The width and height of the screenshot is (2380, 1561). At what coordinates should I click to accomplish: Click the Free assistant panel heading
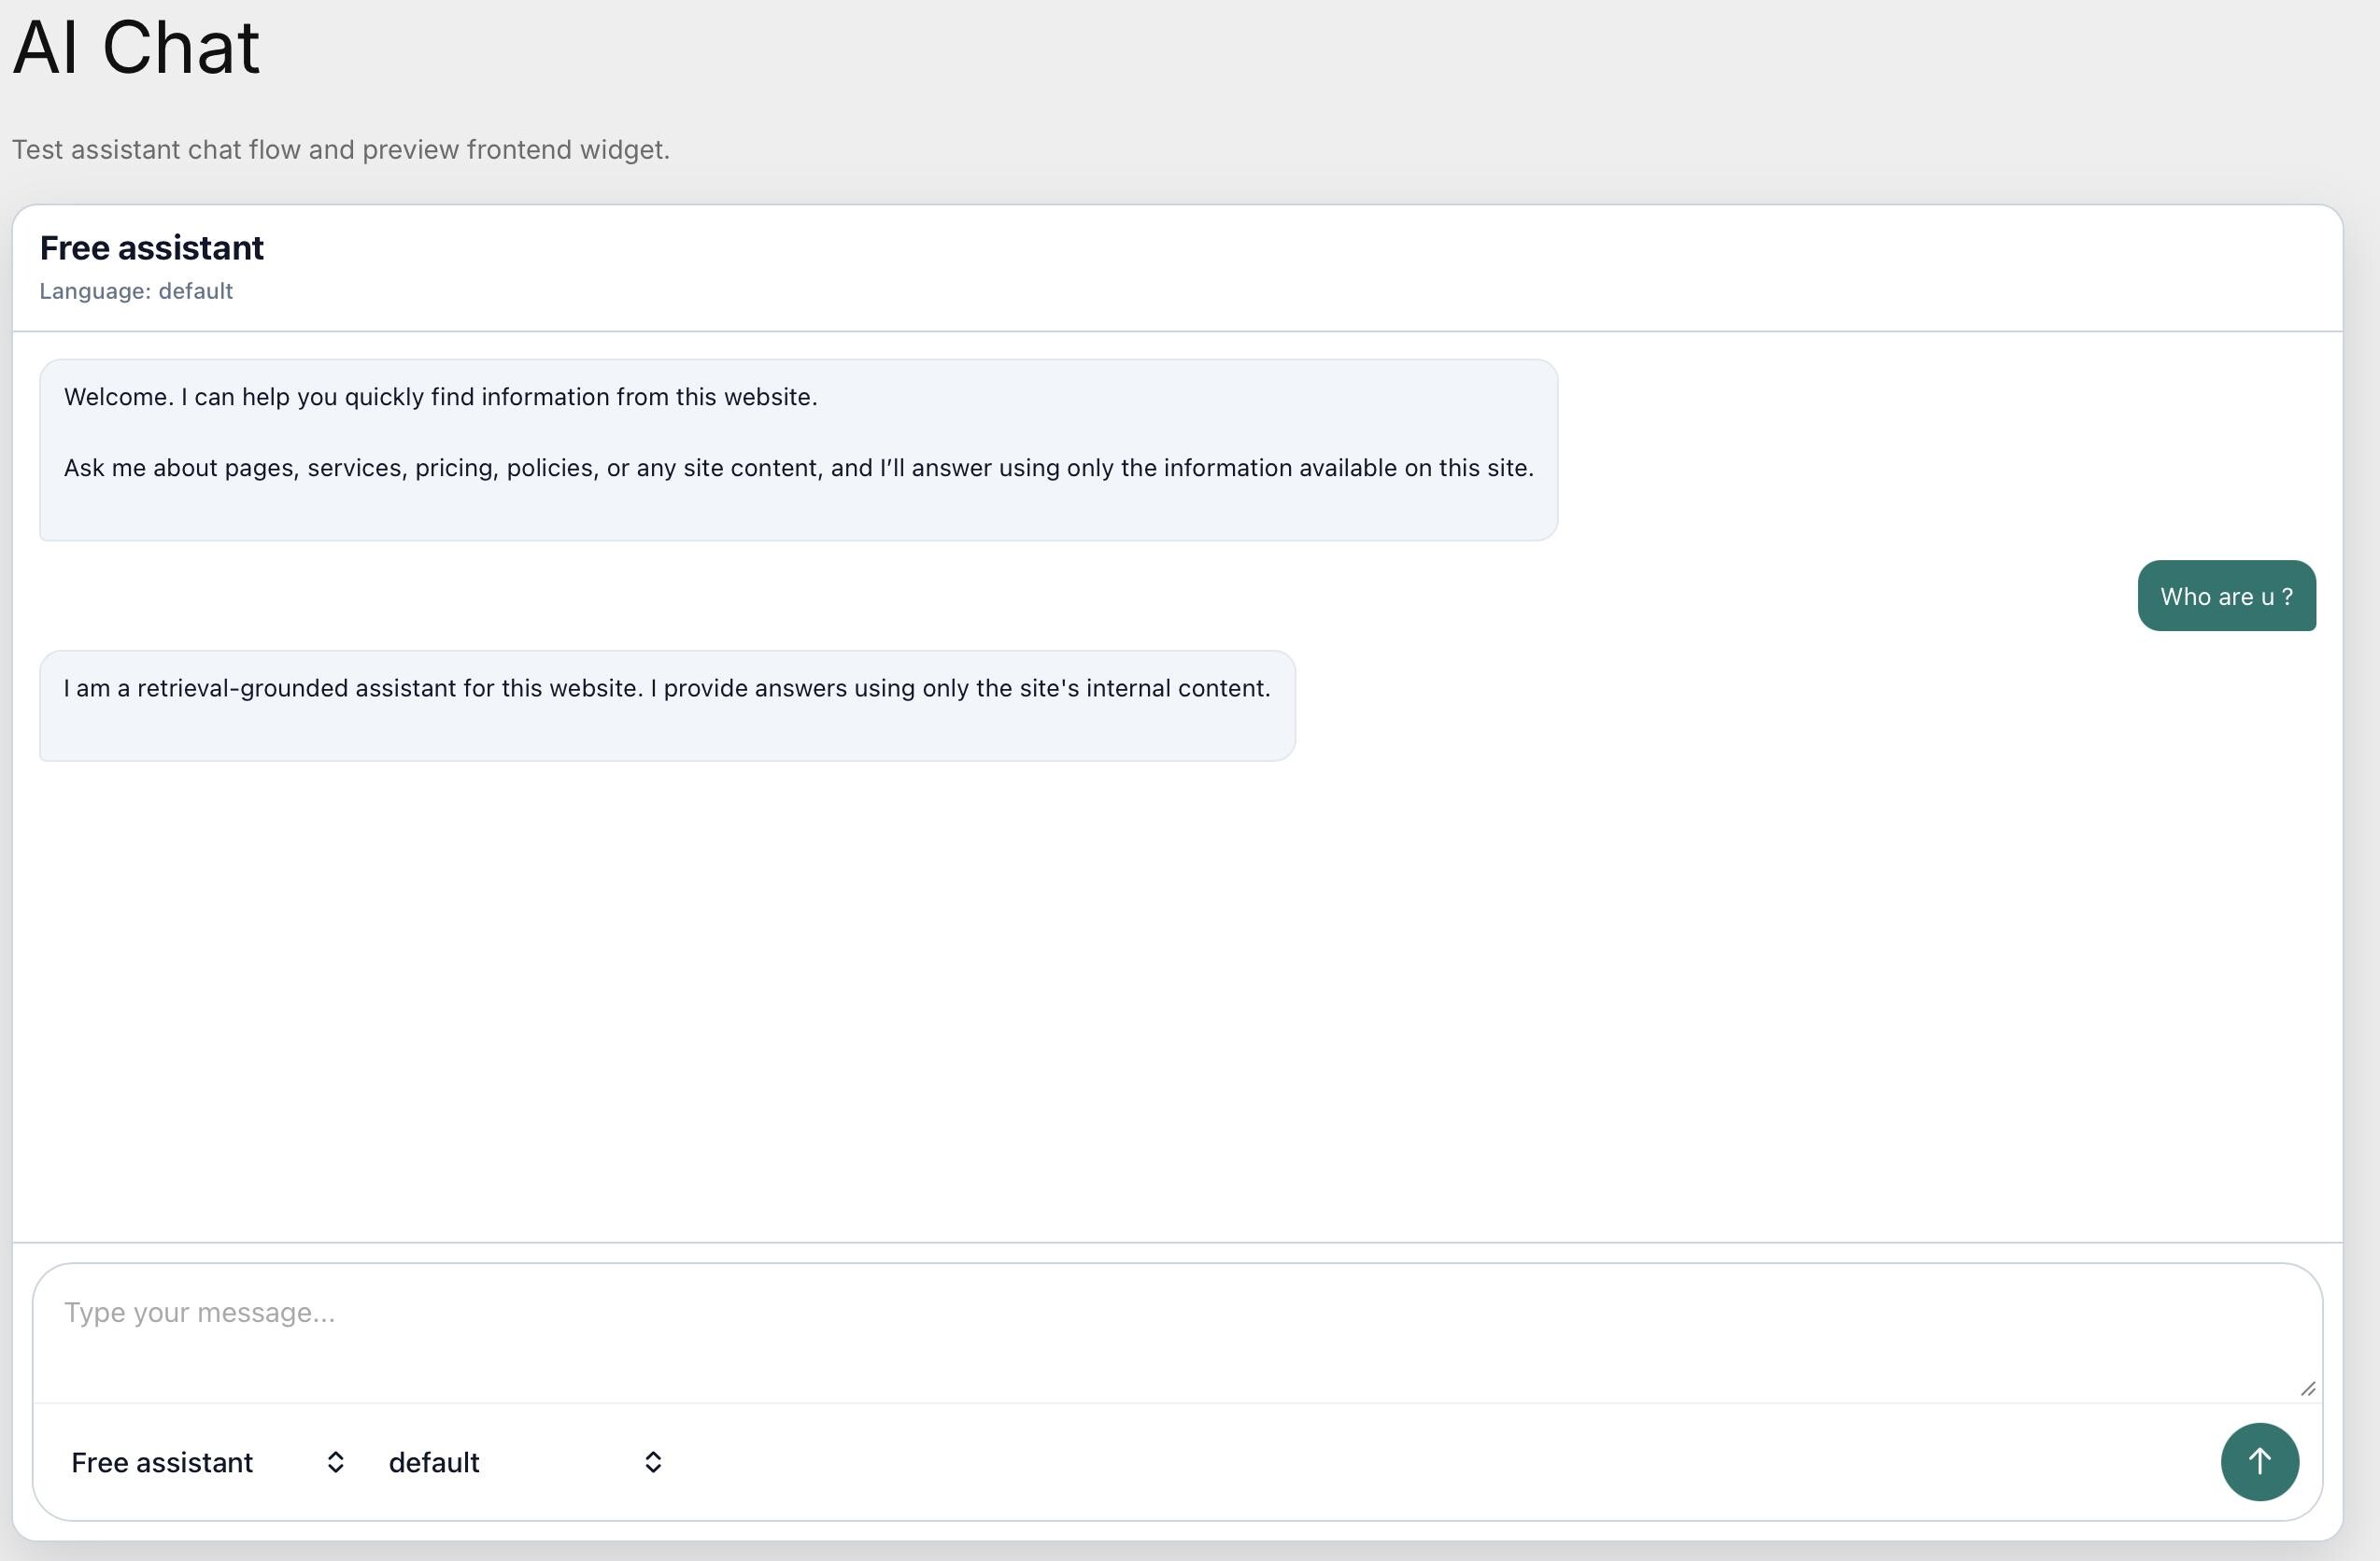[152, 247]
